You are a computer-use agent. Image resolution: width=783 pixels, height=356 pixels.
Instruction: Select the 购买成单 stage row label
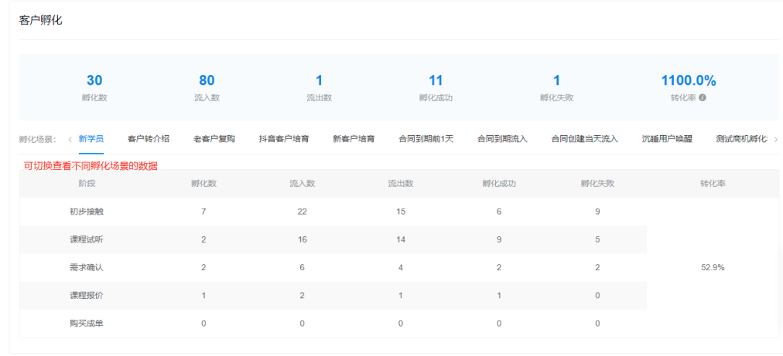click(x=87, y=324)
